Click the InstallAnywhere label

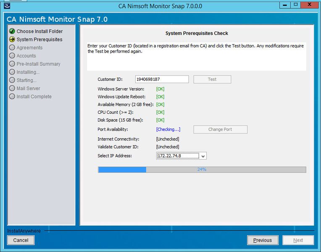point(24,231)
